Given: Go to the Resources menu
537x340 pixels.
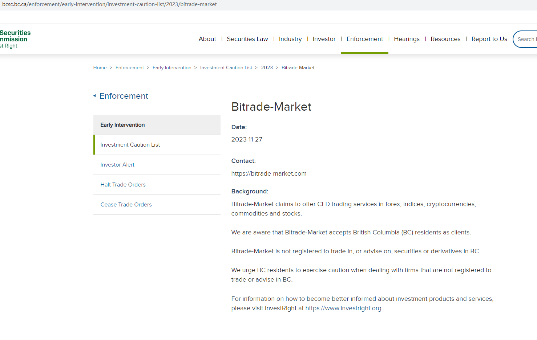Looking at the screenshot, I should 445,39.
